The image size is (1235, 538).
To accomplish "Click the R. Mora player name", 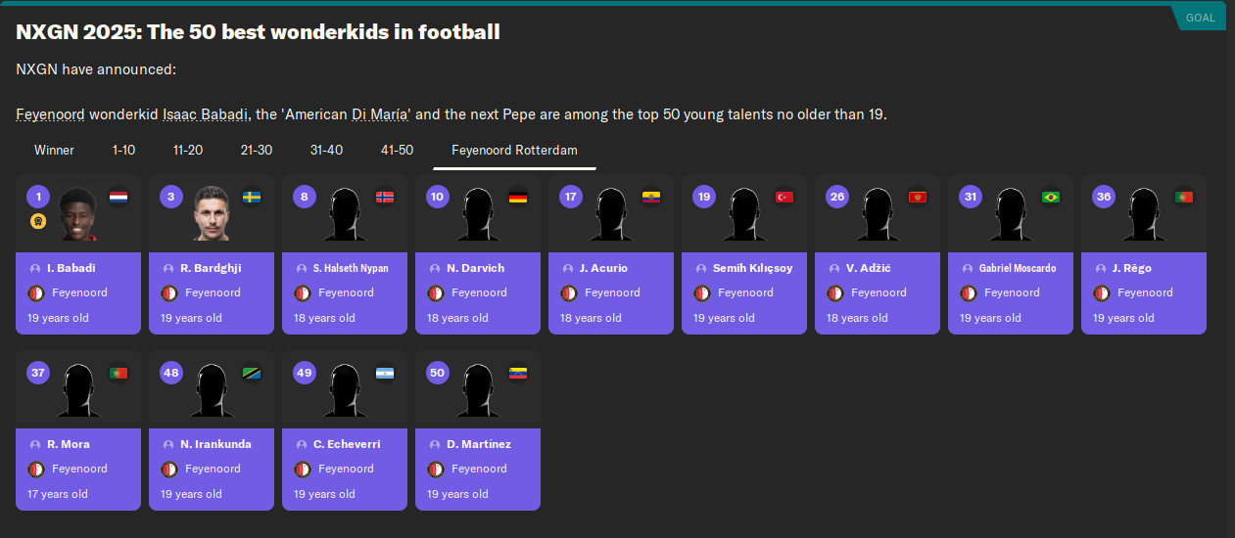I will 69,444.
